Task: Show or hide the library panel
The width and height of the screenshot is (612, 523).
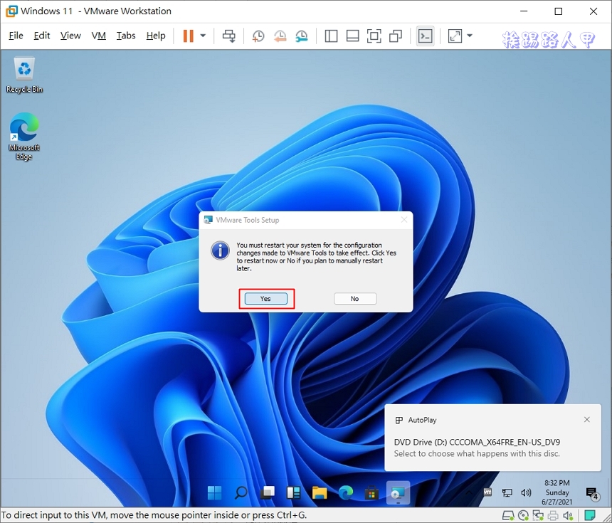Action: point(331,35)
